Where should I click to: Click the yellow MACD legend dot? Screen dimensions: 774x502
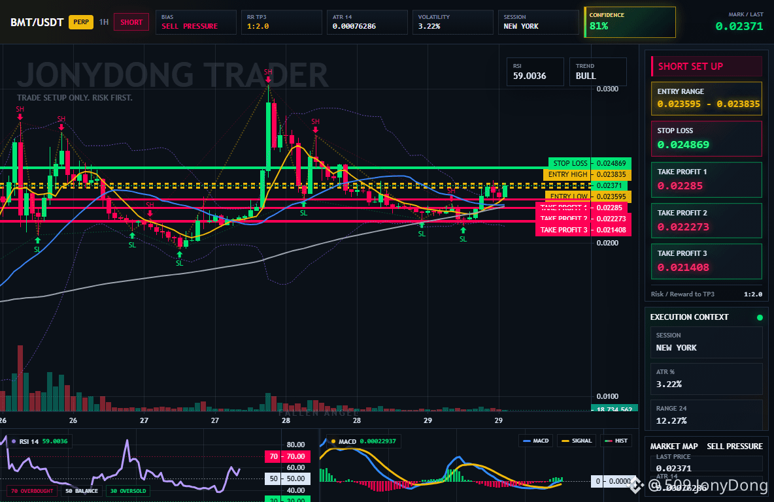[333, 441]
